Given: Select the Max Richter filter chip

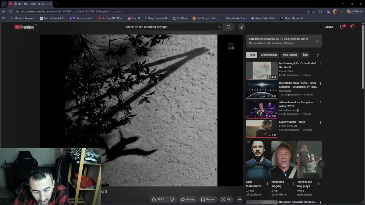Looking at the screenshot, I should [x=290, y=55].
